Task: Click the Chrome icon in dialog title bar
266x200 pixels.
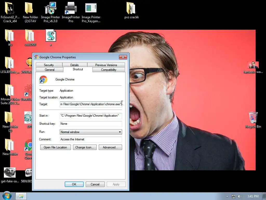Action: click(36, 57)
